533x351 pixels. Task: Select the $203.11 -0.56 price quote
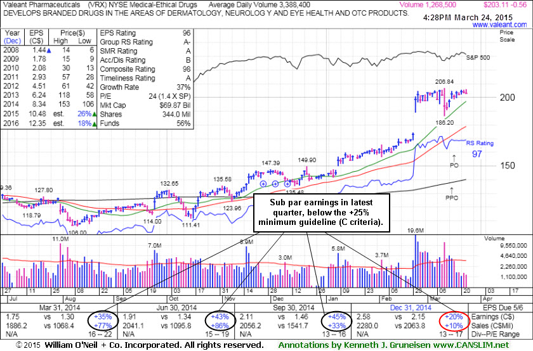[505, 5]
